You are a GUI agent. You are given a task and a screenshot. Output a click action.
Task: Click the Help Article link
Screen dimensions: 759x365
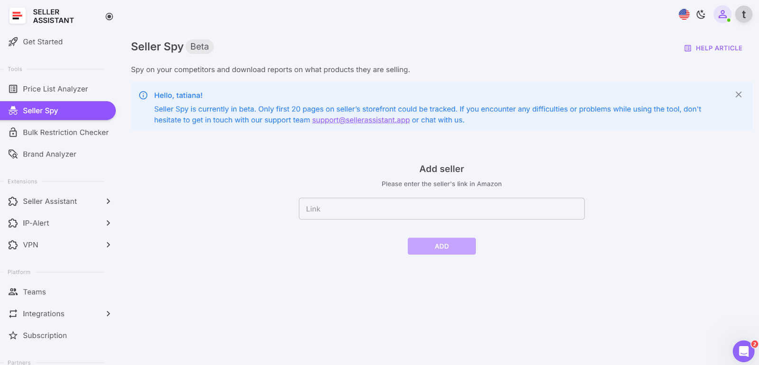coord(713,48)
